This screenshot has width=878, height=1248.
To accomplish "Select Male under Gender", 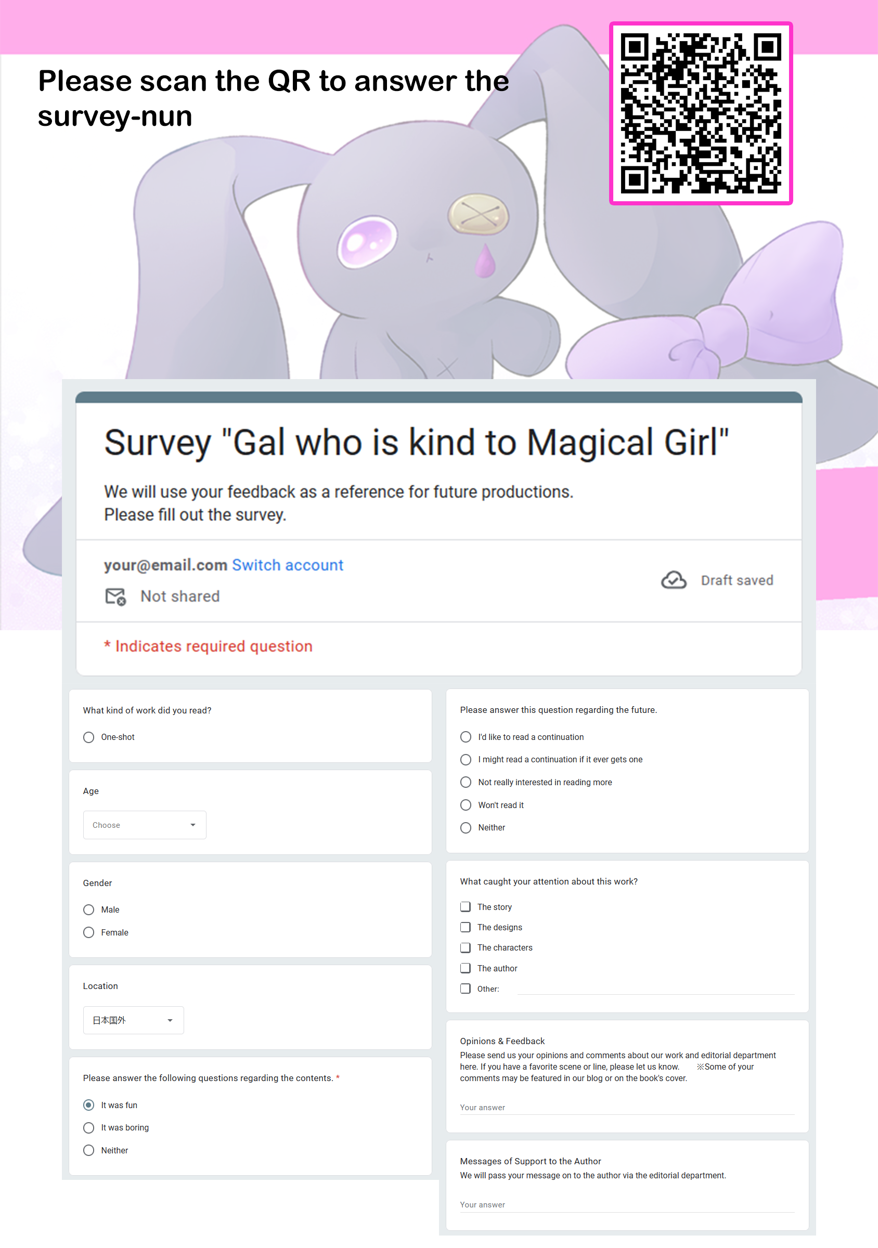I will [88, 909].
